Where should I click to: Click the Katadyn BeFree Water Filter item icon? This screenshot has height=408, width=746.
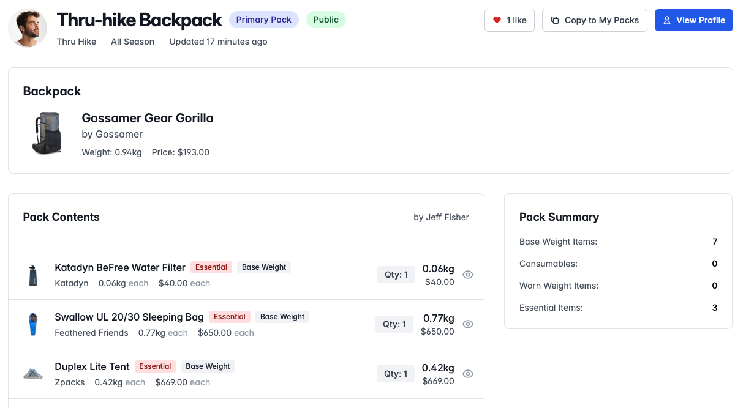click(x=33, y=274)
